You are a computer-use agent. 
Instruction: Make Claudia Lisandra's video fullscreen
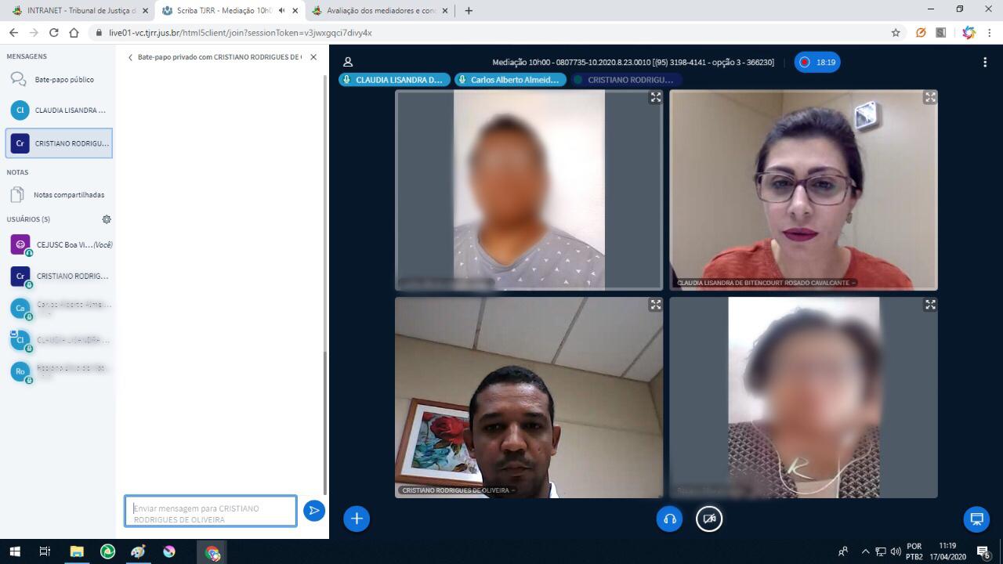click(930, 97)
